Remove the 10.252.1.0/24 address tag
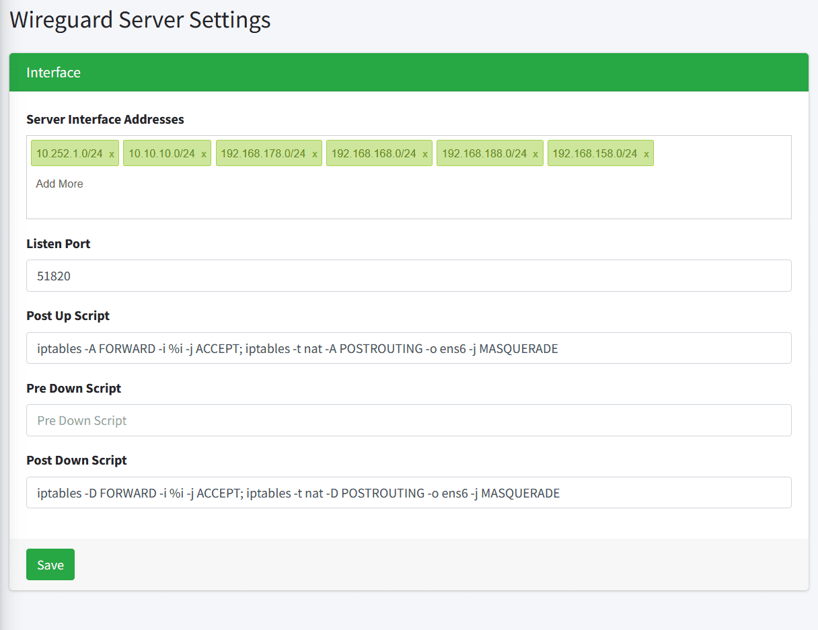Screen dimensions: 818x630 [x=112, y=154]
